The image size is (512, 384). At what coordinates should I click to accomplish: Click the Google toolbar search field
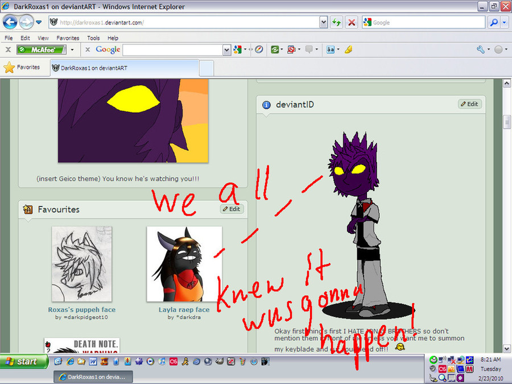[173, 50]
